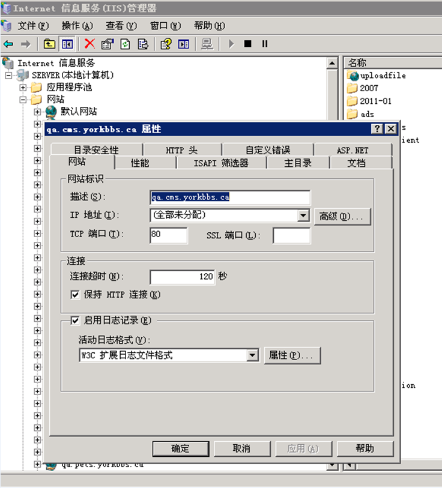Click the TCP 端口 field
Viewport: 442px width, 488px height.
[169, 236]
